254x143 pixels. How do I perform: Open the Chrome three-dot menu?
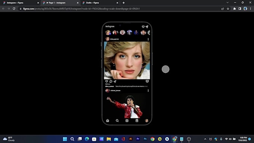(x=250, y=9)
